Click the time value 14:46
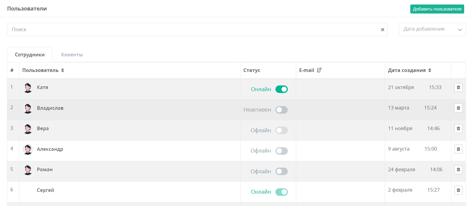The height and width of the screenshot is (206, 472). click(433, 128)
